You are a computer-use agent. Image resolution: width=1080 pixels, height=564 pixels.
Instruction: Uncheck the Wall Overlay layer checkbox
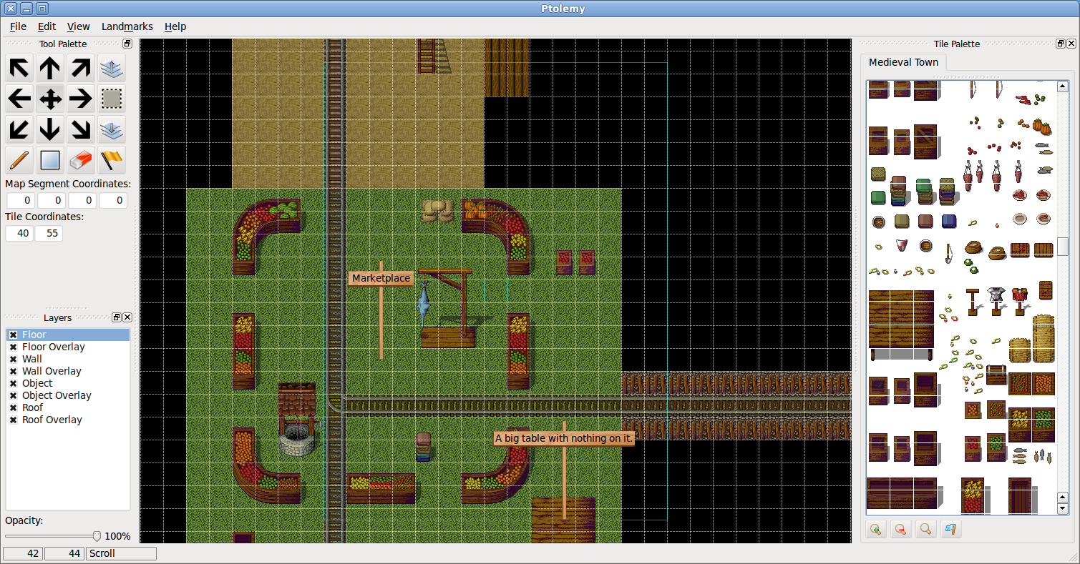point(13,371)
